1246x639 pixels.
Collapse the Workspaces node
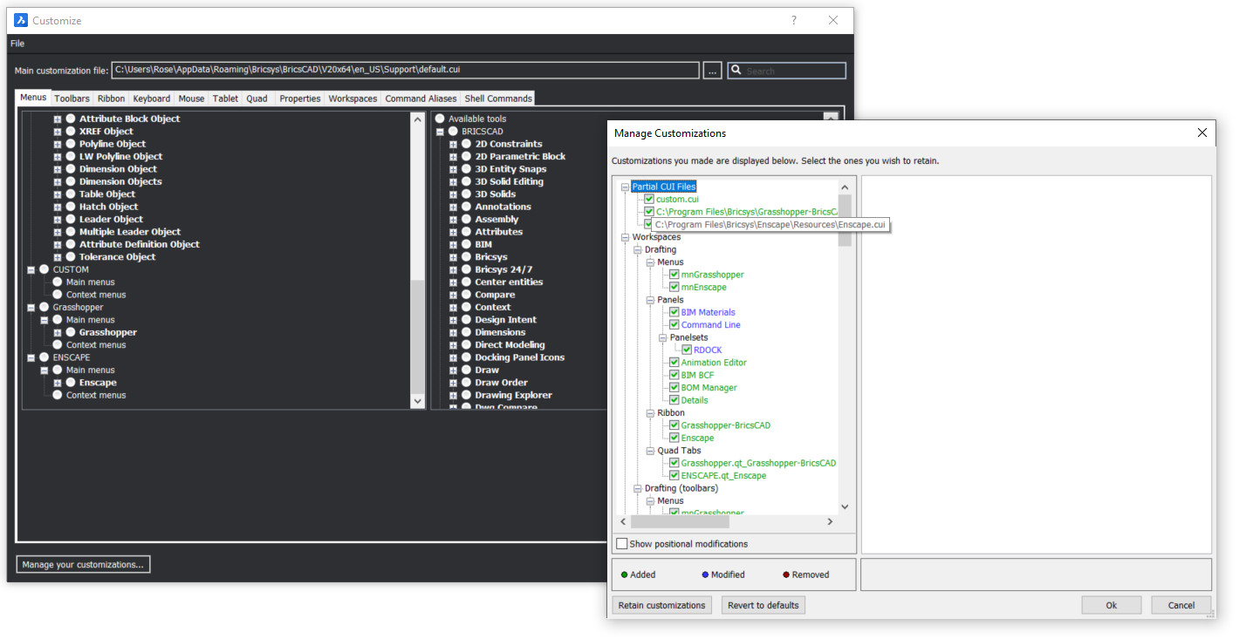pyautogui.click(x=625, y=237)
